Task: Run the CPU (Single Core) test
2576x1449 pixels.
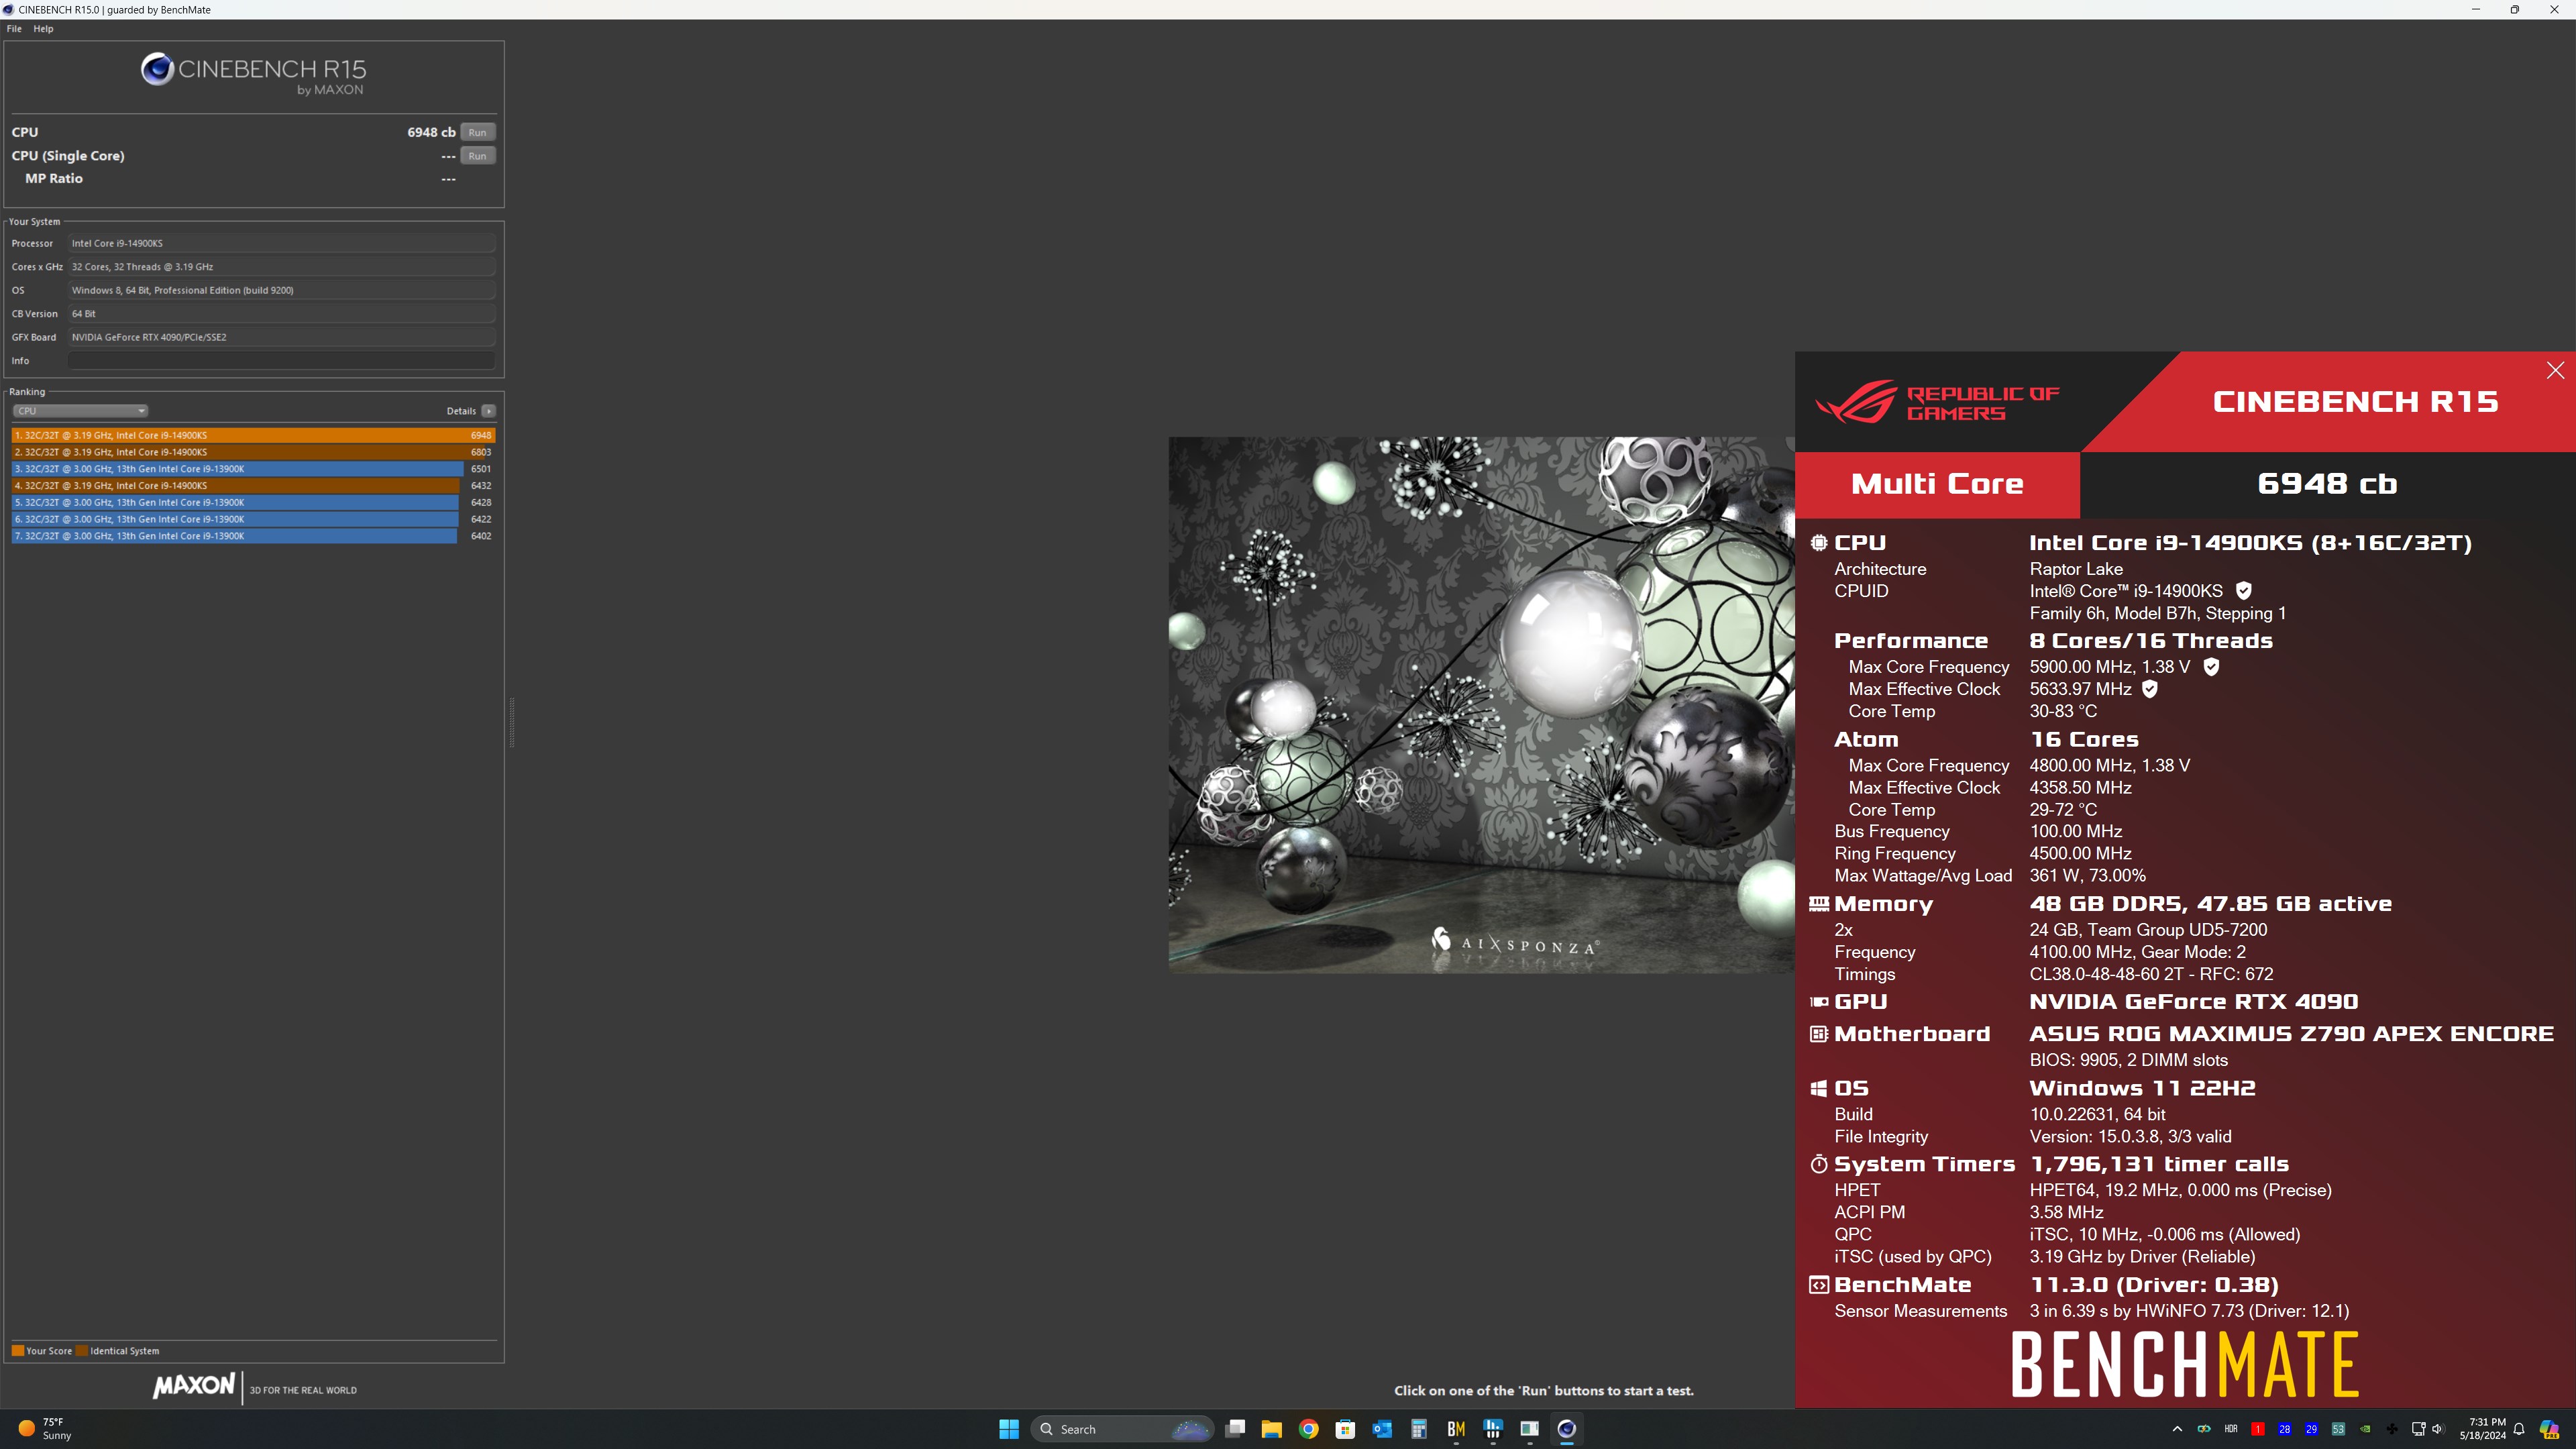Action: click(x=477, y=156)
